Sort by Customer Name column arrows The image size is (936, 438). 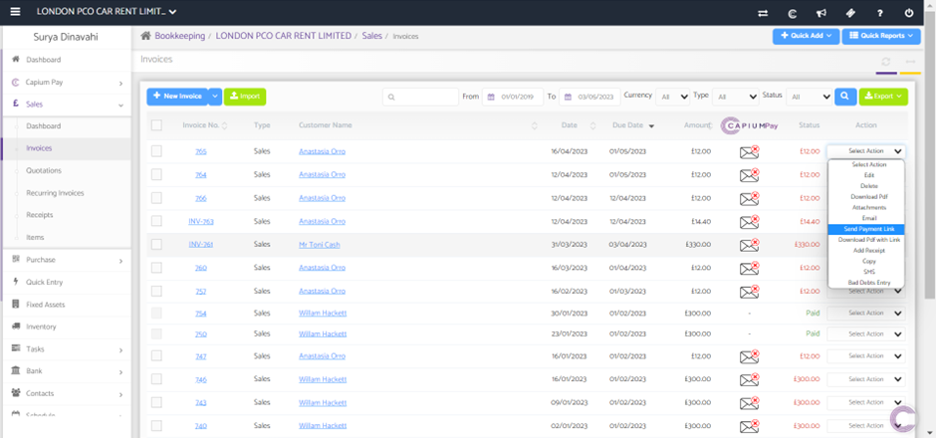(x=535, y=125)
